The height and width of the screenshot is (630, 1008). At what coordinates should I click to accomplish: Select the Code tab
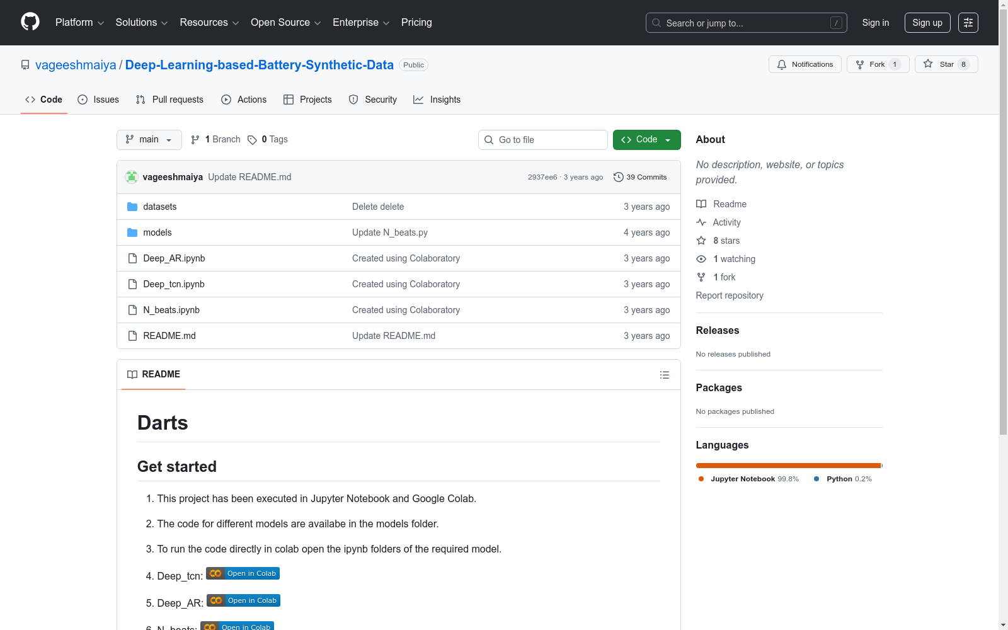point(44,100)
